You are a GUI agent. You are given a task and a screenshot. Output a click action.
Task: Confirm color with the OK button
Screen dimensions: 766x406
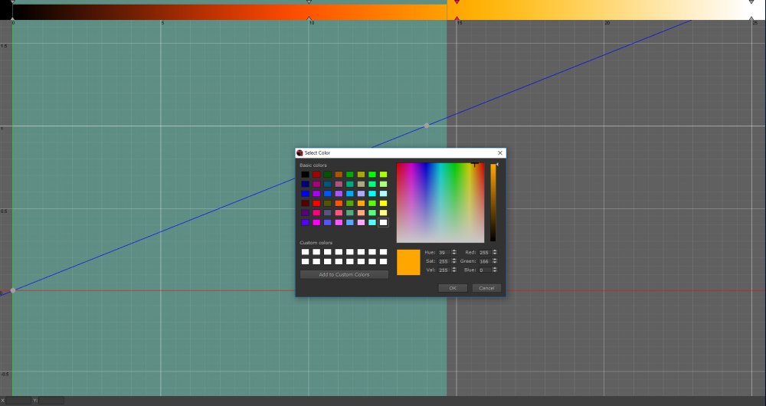pos(453,288)
